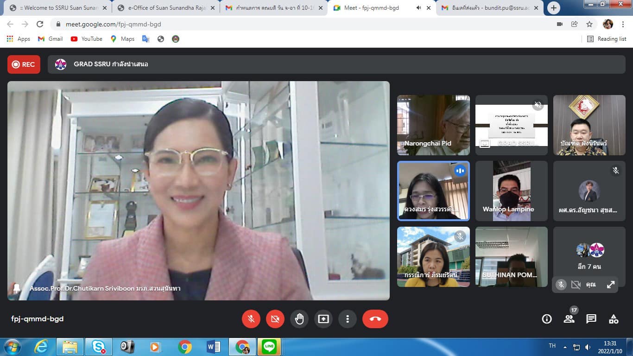The width and height of the screenshot is (633, 356).
Task: Show the participants list
Action: pos(569,319)
